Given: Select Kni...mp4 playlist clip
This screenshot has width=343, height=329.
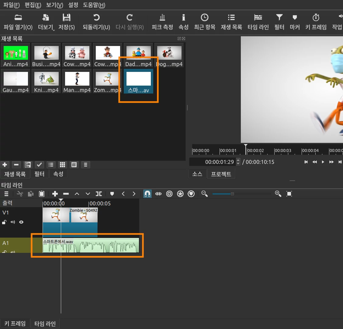Looking at the screenshot, I should pos(46,81).
